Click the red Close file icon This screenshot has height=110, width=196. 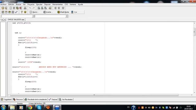[21, 8]
